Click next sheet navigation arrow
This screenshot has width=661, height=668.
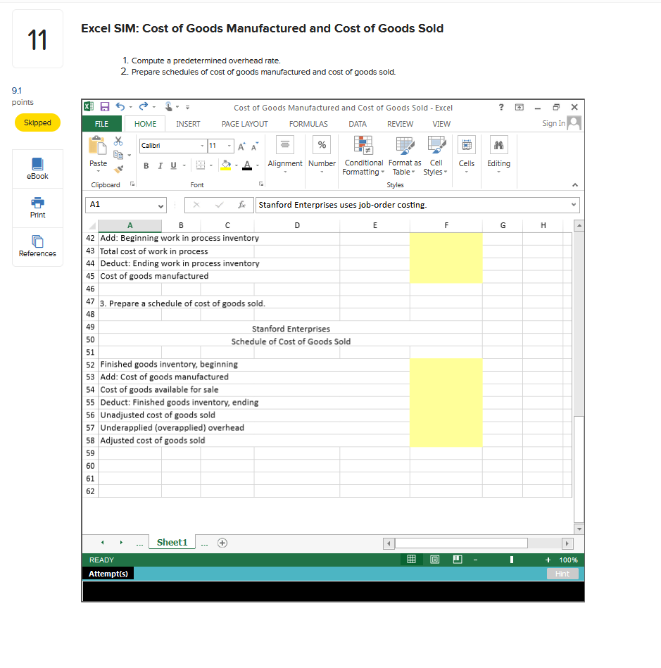pyautogui.click(x=121, y=542)
